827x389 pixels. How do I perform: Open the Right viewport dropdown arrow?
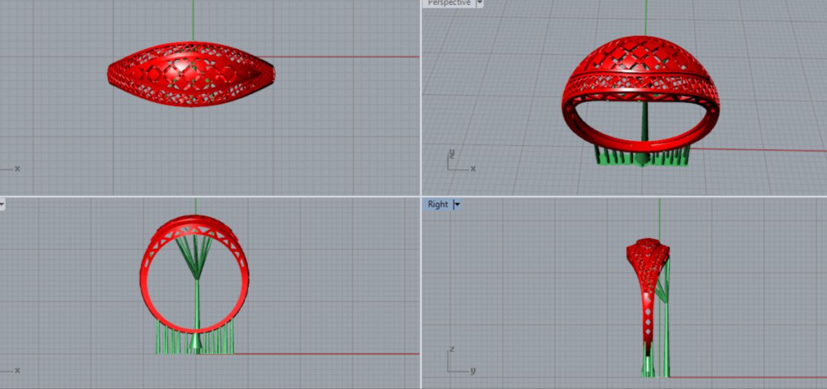[457, 204]
